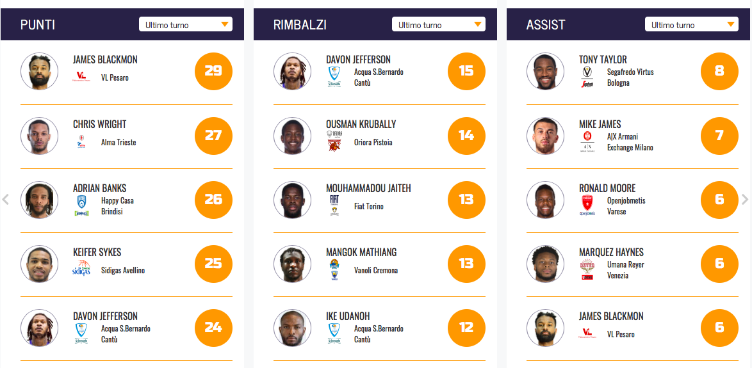
Task: Click the Alma Trieste team logo
Action: click(81, 142)
